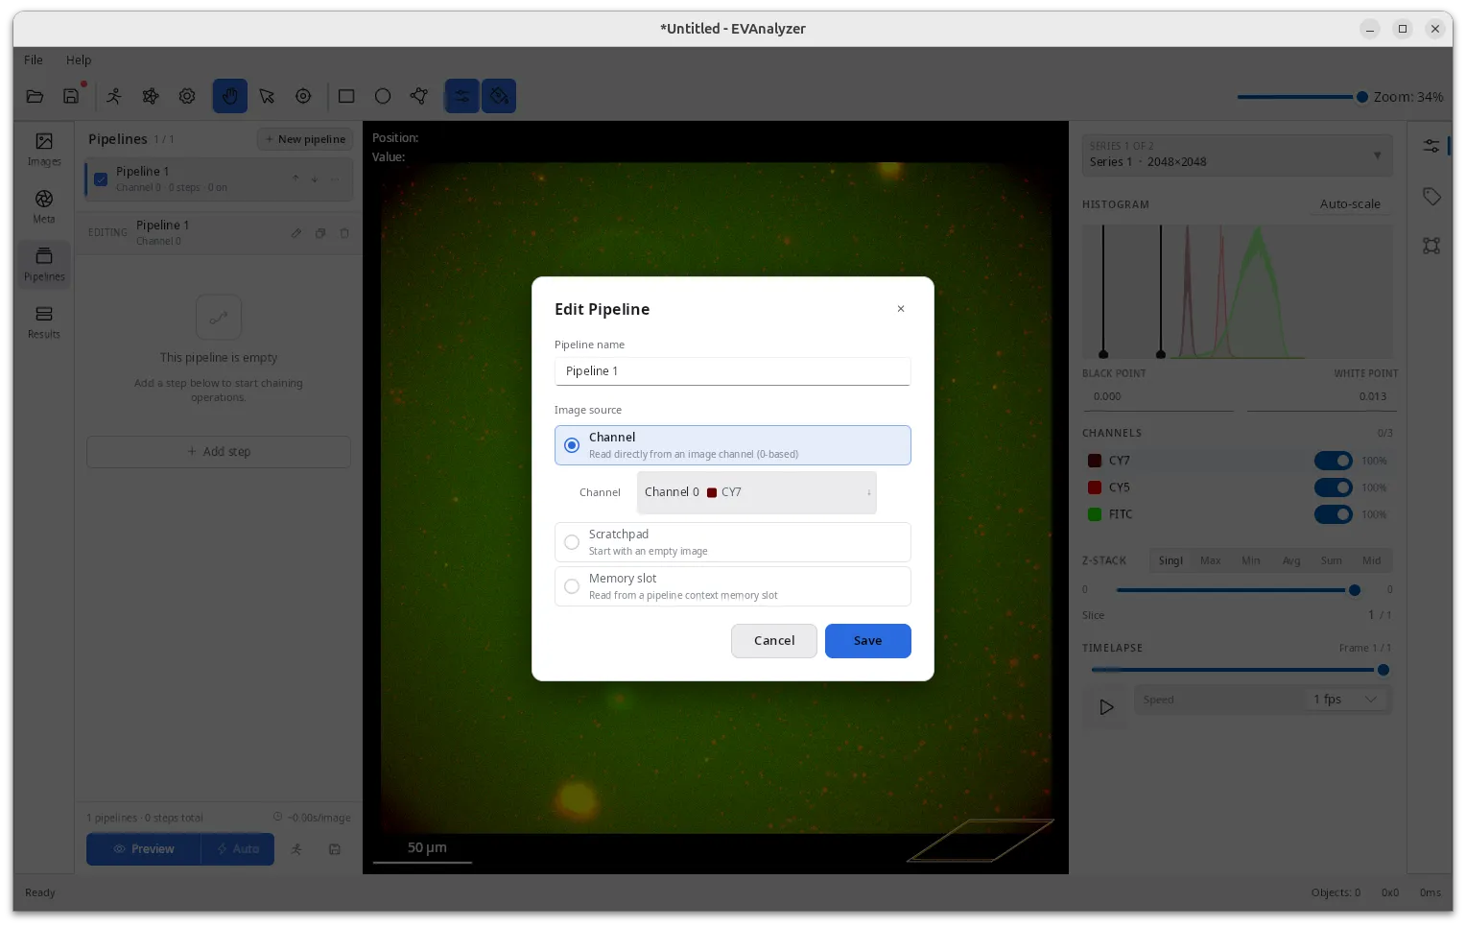Select the Max Z-stack mode tab
The height and width of the screenshot is (927, 1466).
pos(1211,560)
